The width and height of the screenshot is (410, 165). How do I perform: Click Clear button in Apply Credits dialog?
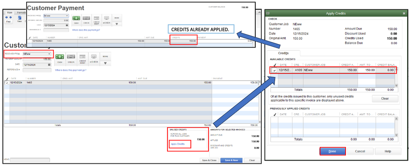click(385, 99)
